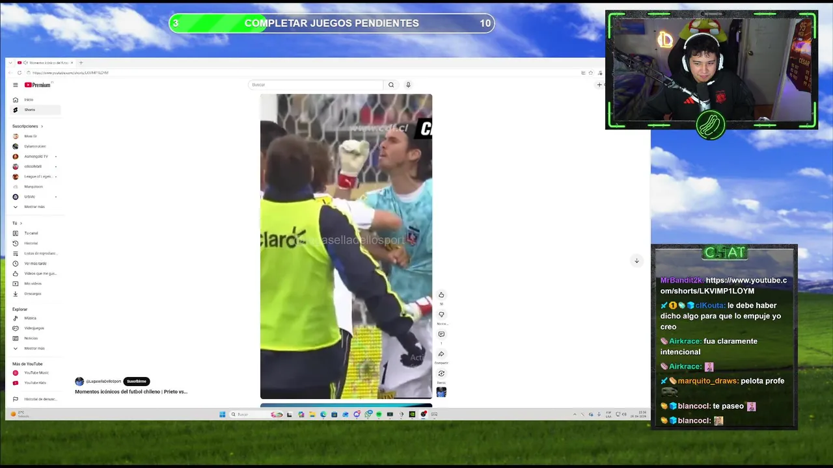Open the taskbar weather widget
Image resolution: width=833 pixels, height=468 pixels.
point(20,414)
